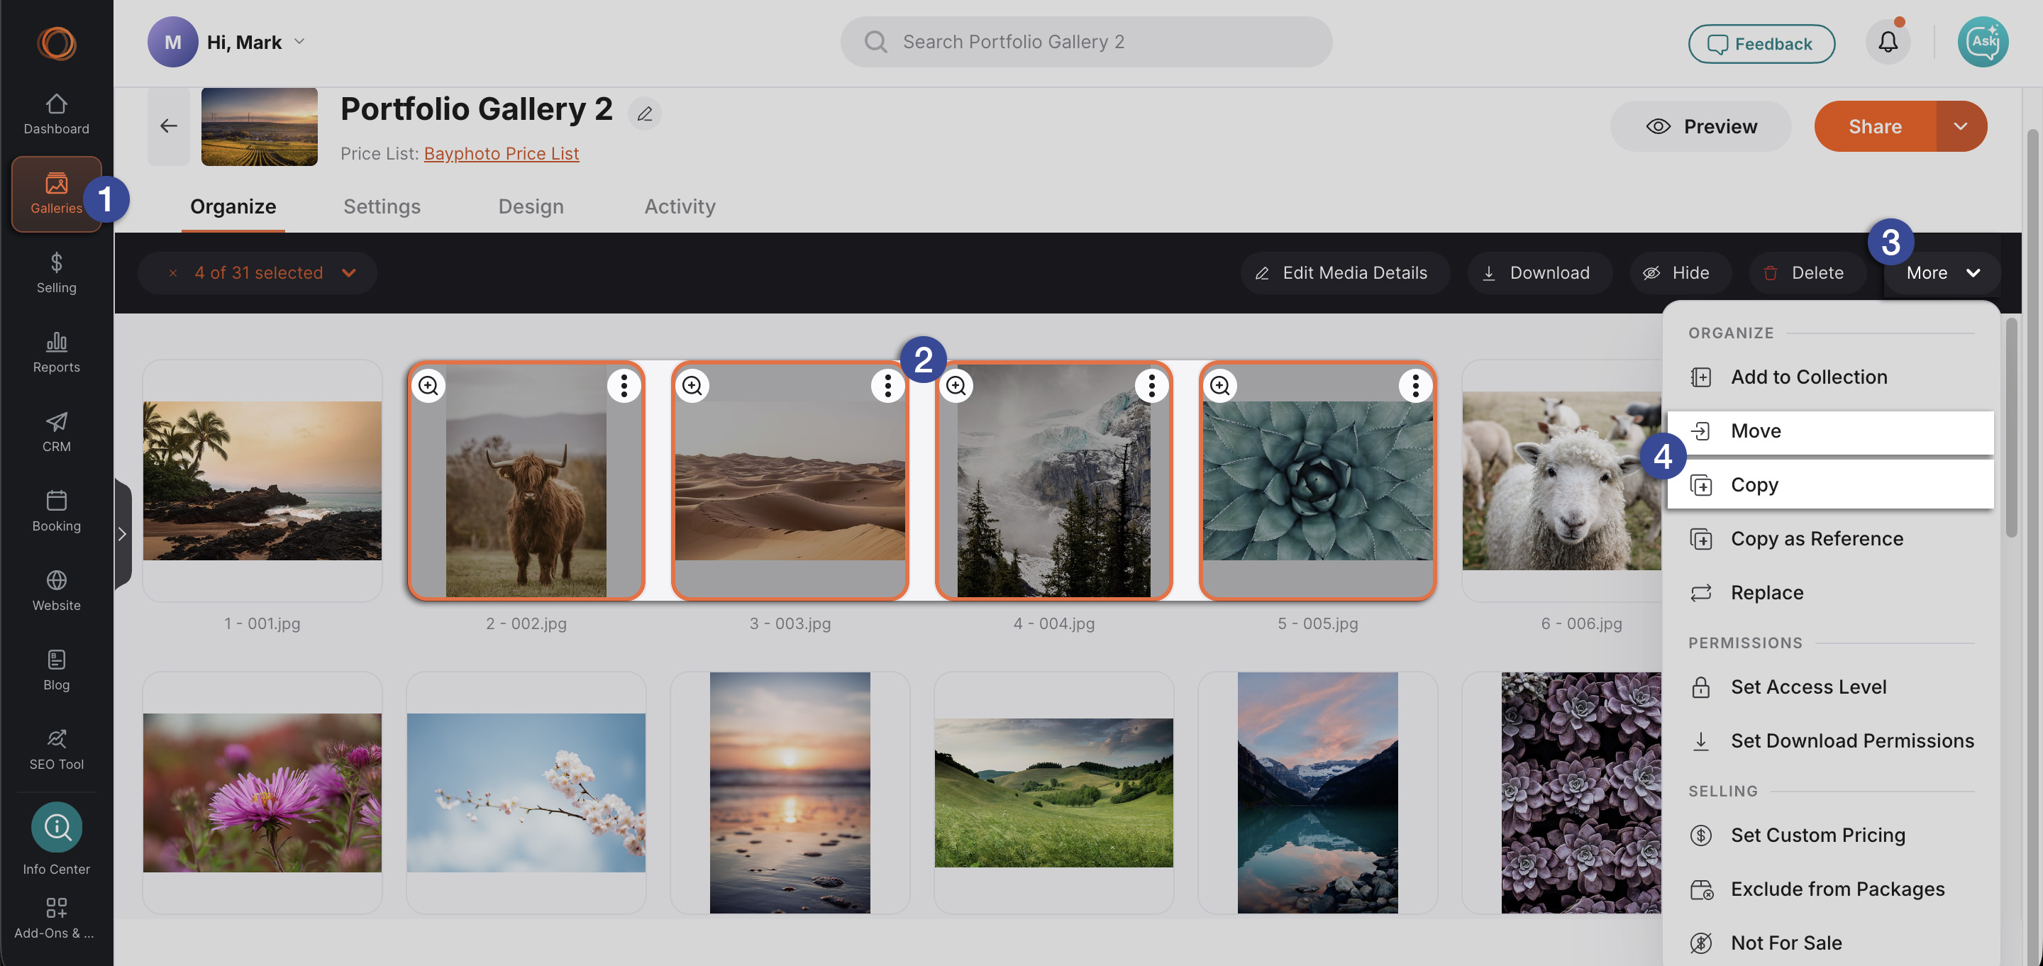Open three-dot menu on 003.jpg
Image resolution: width=2043 pixels, height=966 pixels.
pyautogui.click(x=887, y=385)
